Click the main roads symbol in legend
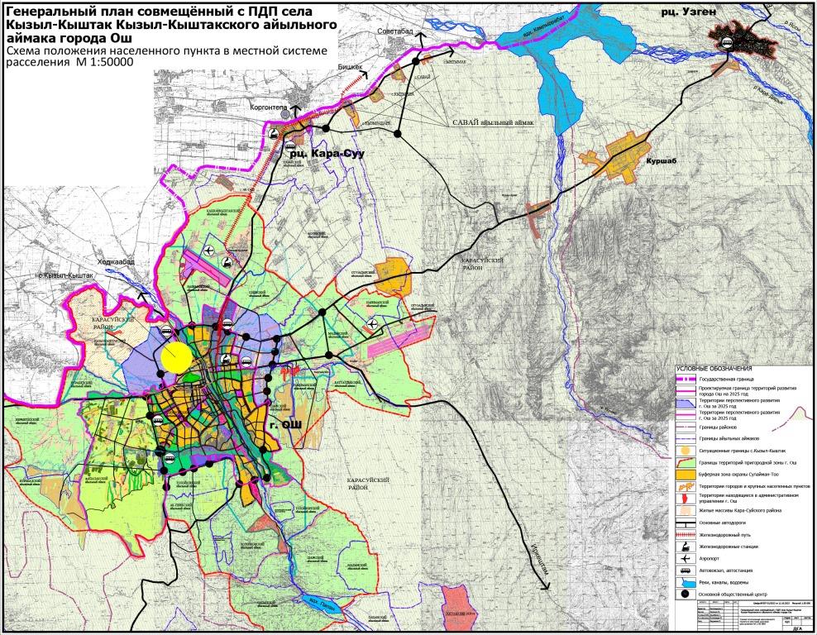Screen dimensions: 817x635 pyautogui.click(x=686, y=523)
